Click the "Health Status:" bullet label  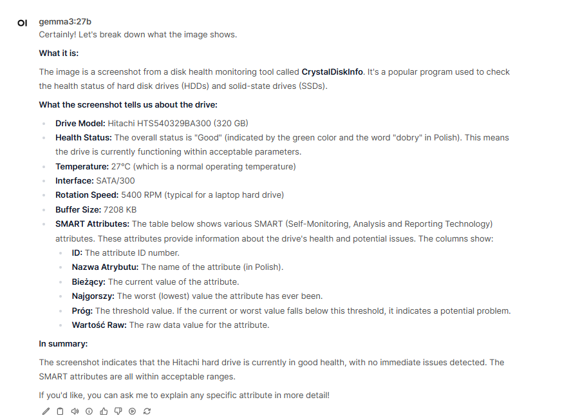point(84,138)
